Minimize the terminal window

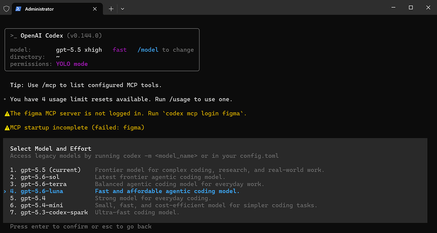tap(393, 8)
